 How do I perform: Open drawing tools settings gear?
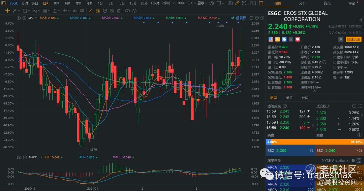click(134, 11)
